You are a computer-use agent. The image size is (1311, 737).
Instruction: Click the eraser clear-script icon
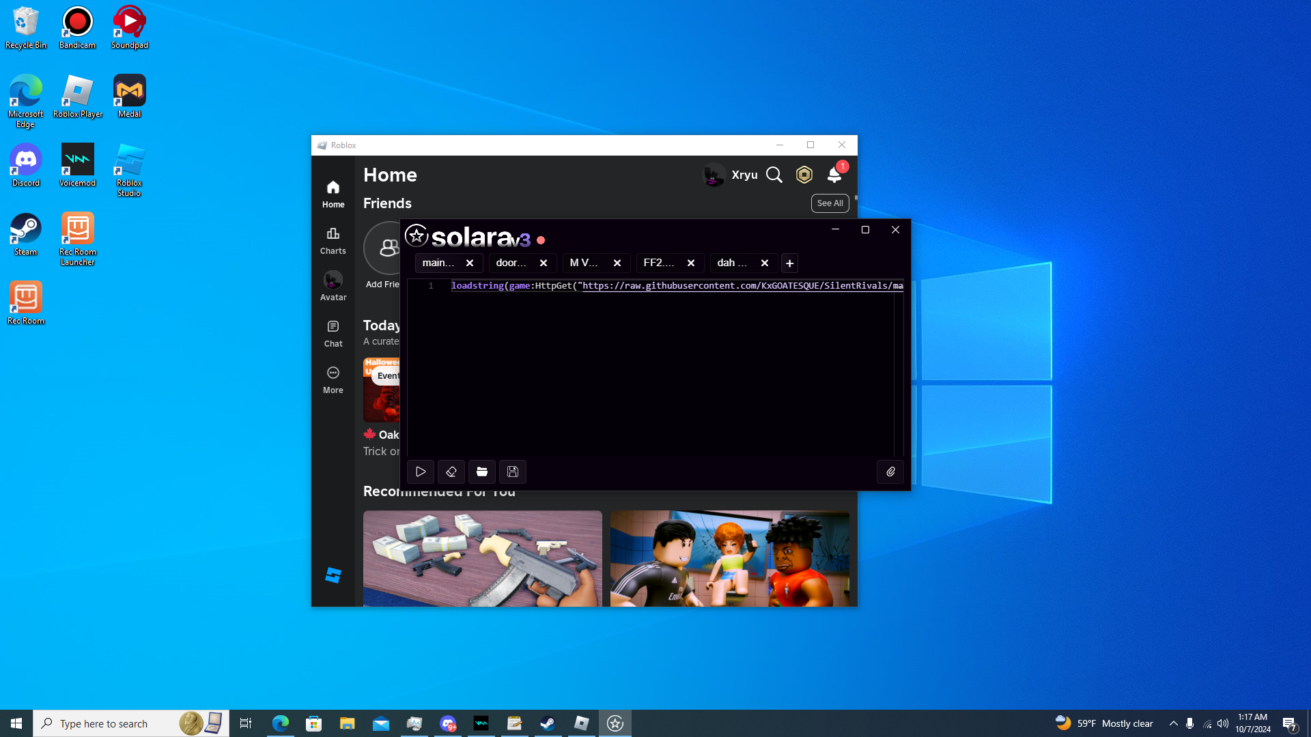451,472
